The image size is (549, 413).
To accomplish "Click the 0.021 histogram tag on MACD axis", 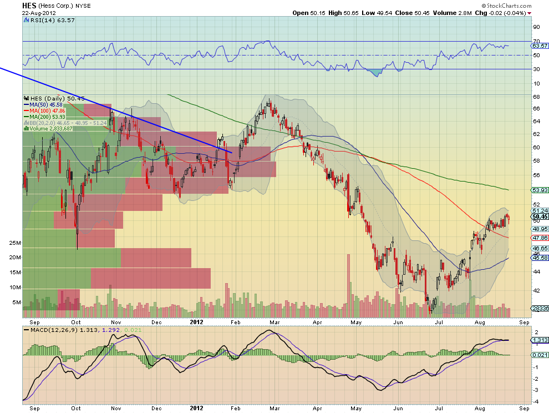I will pyautogui.click(x=540, y=355).
